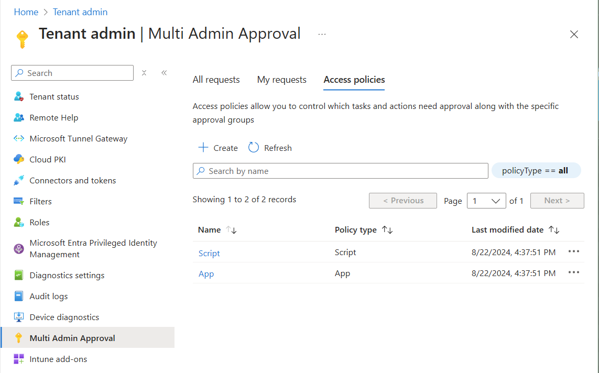Click the Audit logs icon

click(x=19, y=296)
